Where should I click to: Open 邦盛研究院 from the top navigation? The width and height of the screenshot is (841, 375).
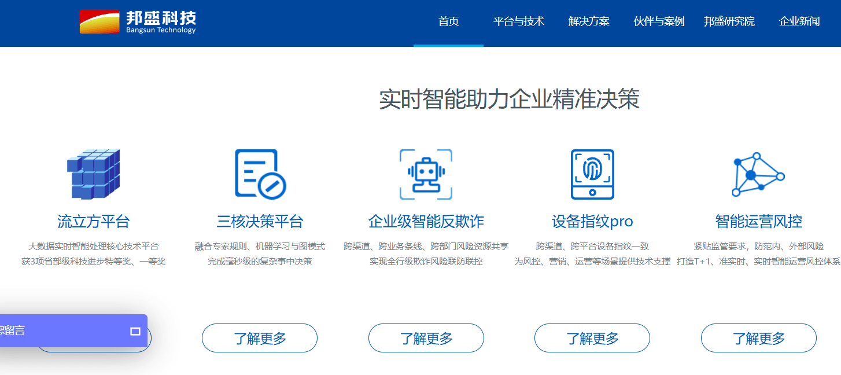(729, 21)
